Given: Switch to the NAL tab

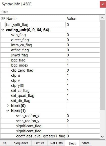Looking at the screenshot, I should pyautogui.click(x=5, y=143).
